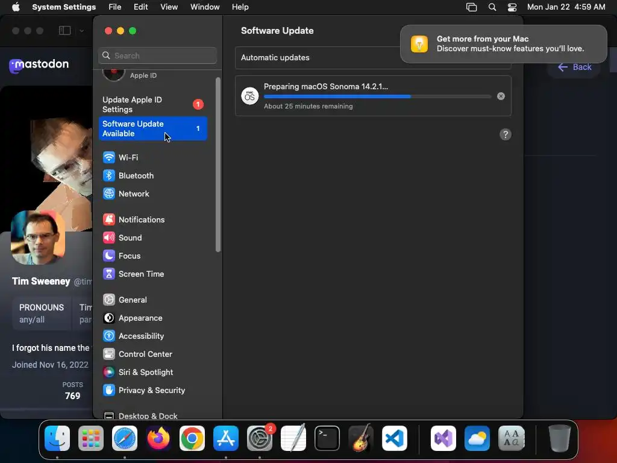Launch Firefox from the Dock
This screenshot has width=617, height=463.
[x=158, y=438]
